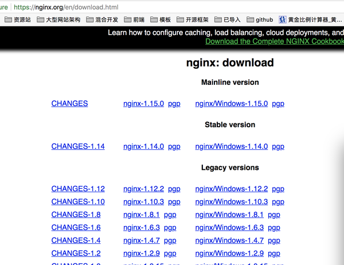Download nginx-1.2.9 source

click(x=142, y=254)
